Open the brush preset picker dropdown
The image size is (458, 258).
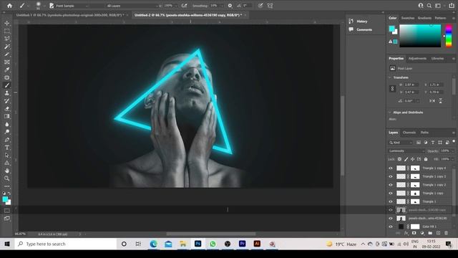[44, 6]
